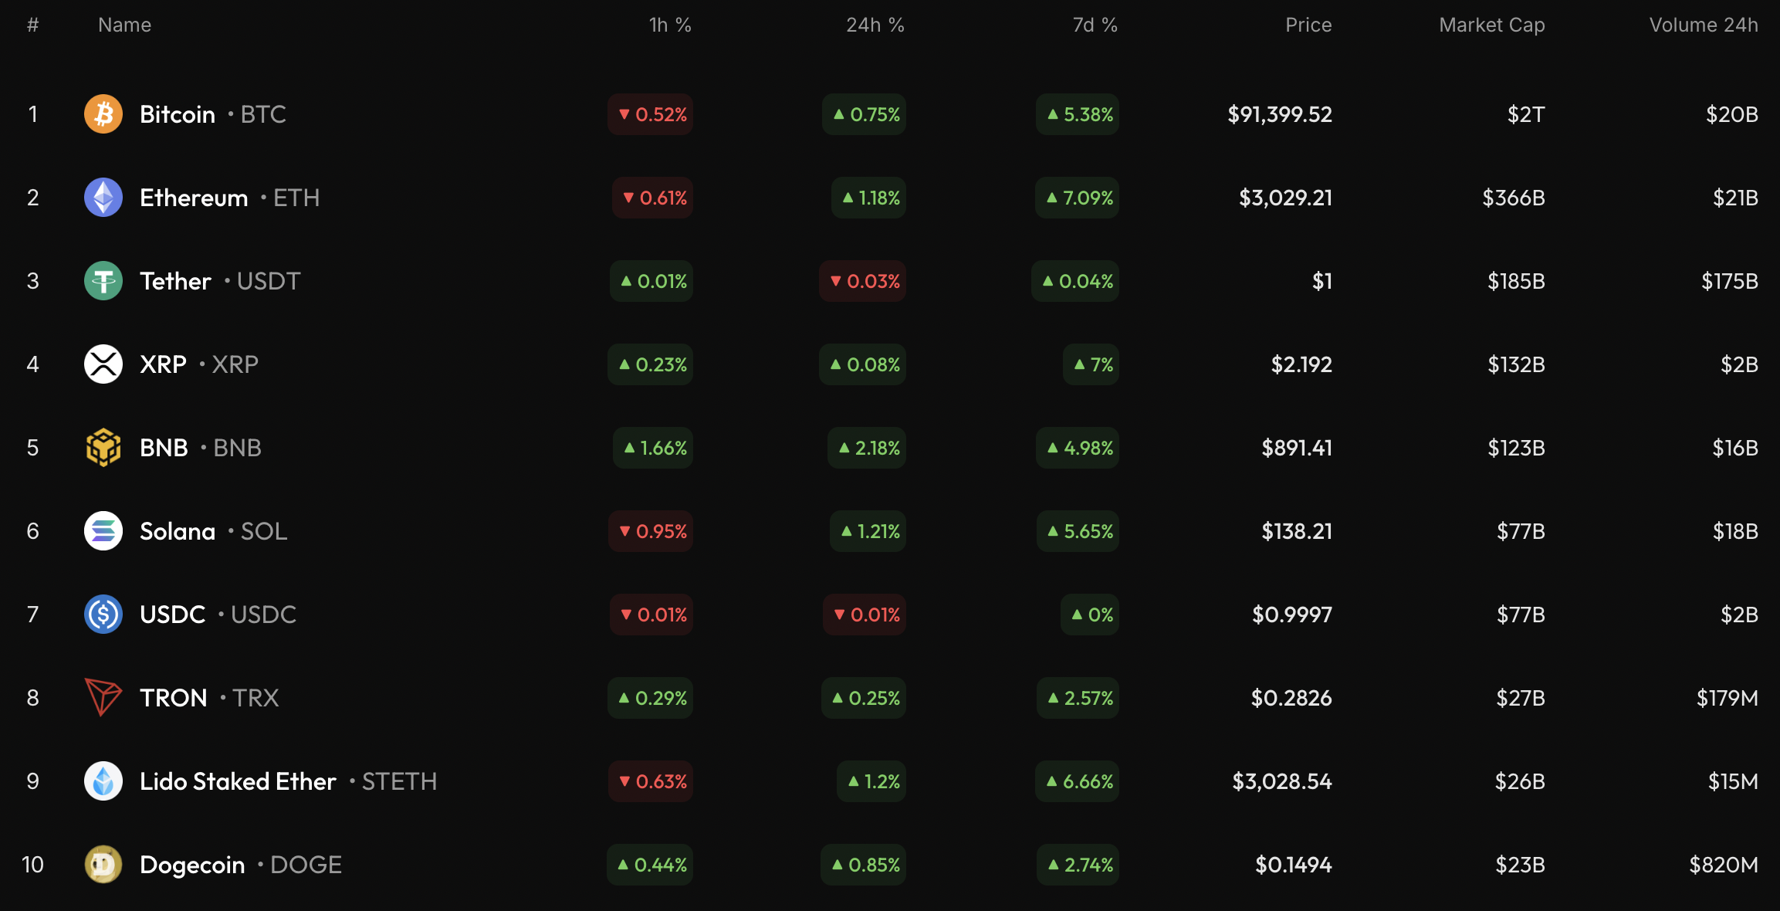Click the Lido Staked Ether logo icon
The height and width of the screenshot is (911, 1780).
click(x=103, y=781)
